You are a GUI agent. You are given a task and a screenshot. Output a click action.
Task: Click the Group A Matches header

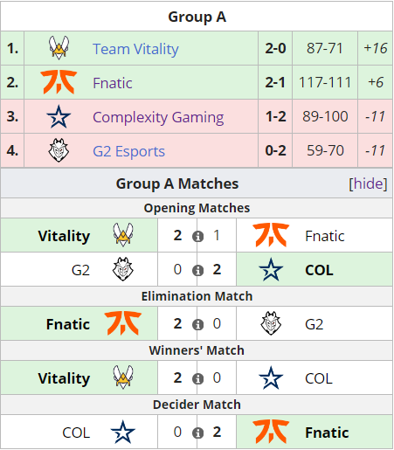pos(177,183)
